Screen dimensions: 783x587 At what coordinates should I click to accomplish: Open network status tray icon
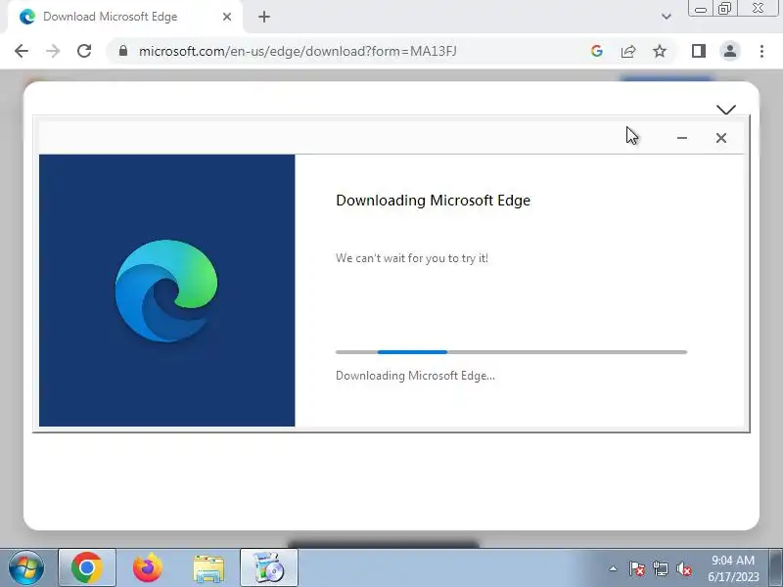660,568
